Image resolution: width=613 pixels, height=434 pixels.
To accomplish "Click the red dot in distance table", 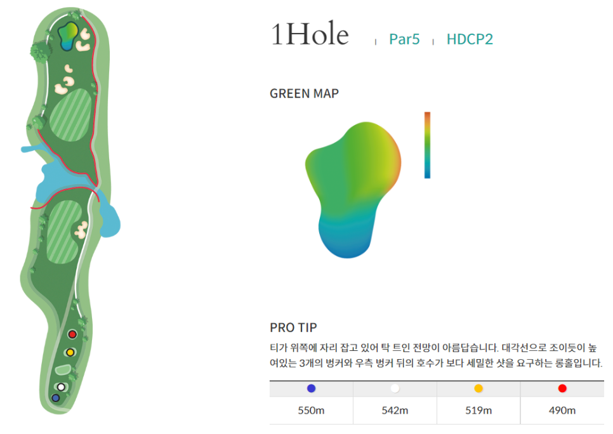I will [x=562, y=388].
